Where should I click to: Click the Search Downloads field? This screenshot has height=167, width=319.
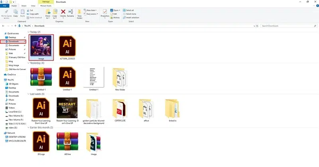point(289,26)
